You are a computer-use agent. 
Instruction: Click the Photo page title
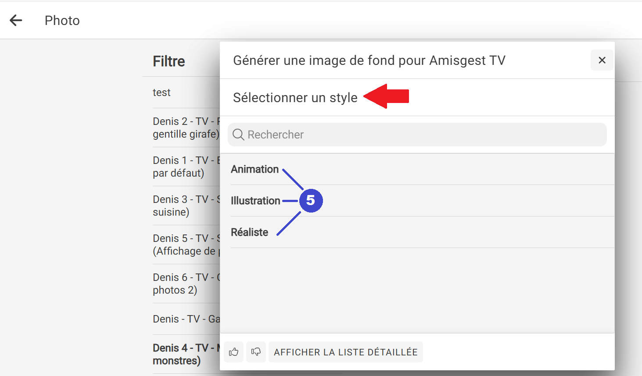62,21
